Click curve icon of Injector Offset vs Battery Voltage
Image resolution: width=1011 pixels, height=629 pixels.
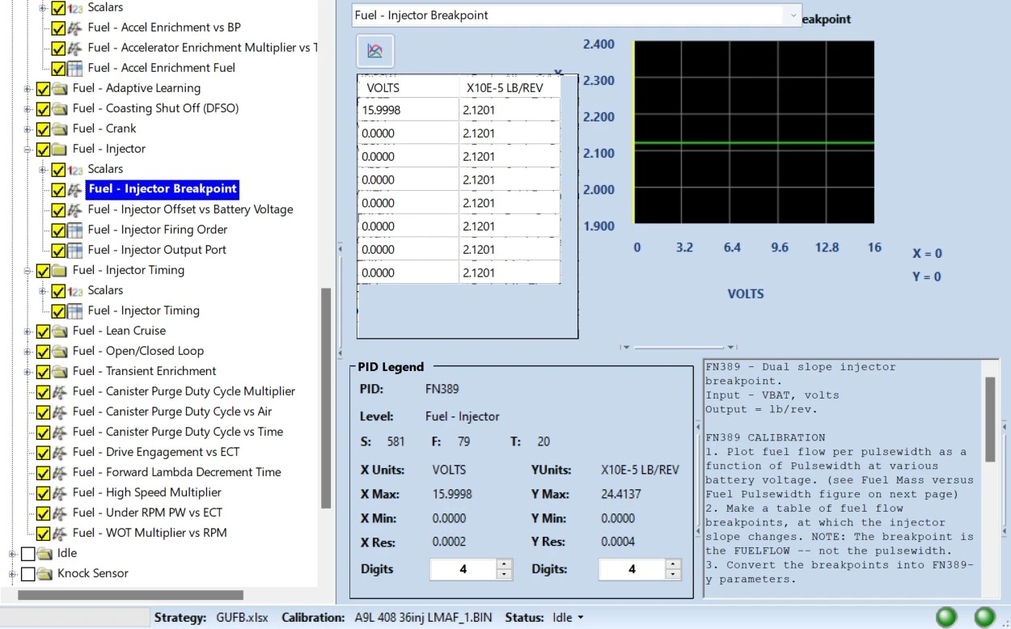(x=74, y=209)
